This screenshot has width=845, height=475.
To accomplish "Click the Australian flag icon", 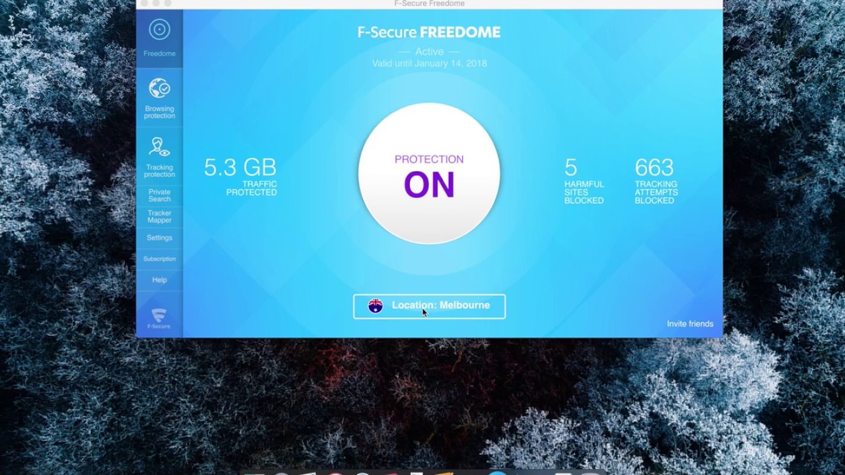I will (x=376, y=305).
